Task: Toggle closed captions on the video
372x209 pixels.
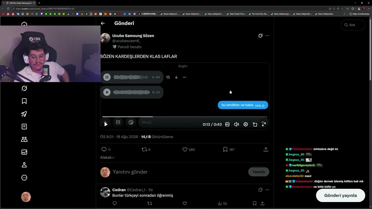Action: 228,124
